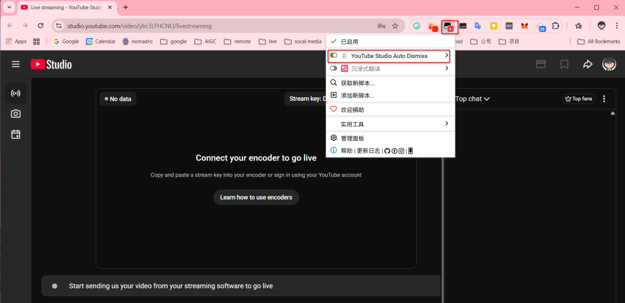Image resolution: width=625 pixels, height=303 pixels.
Task: Open the YouTube account avatar in Studio
Action: 609,64
